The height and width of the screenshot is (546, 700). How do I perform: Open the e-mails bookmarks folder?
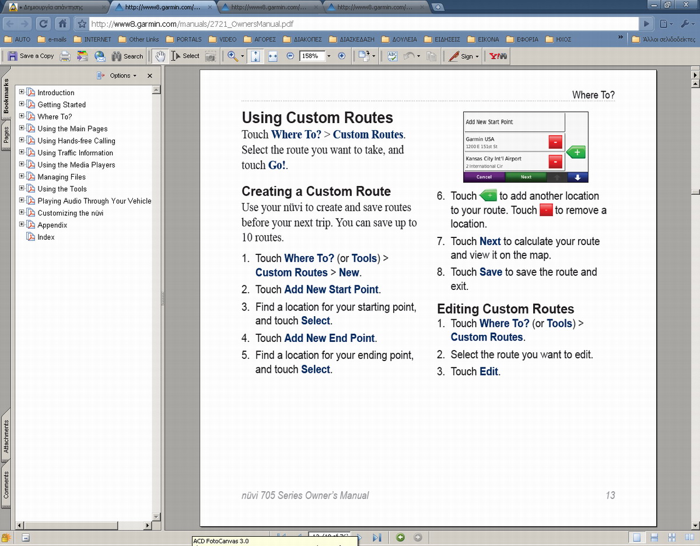coord(51,40)
